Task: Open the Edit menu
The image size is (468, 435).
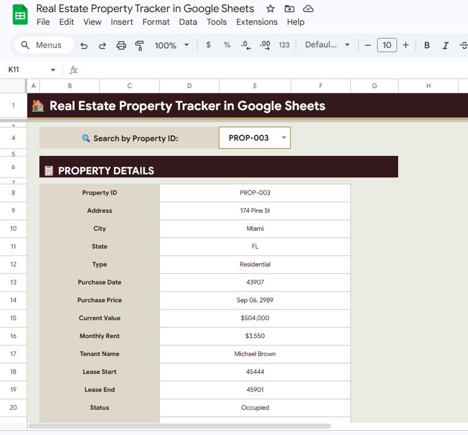Action: (x=66, y=22)
